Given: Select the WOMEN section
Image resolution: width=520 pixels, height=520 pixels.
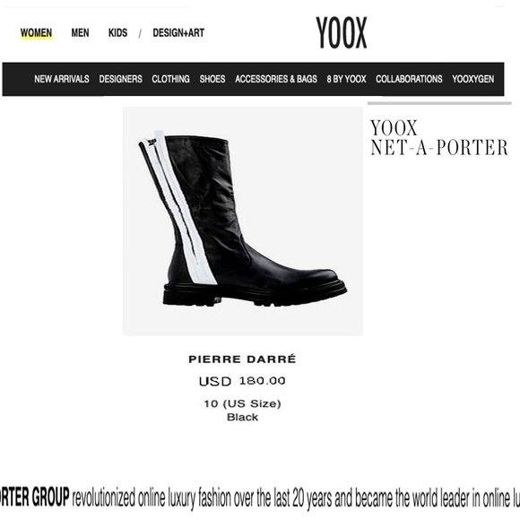Looking at the screenshot, I should (x=36, y=33).
